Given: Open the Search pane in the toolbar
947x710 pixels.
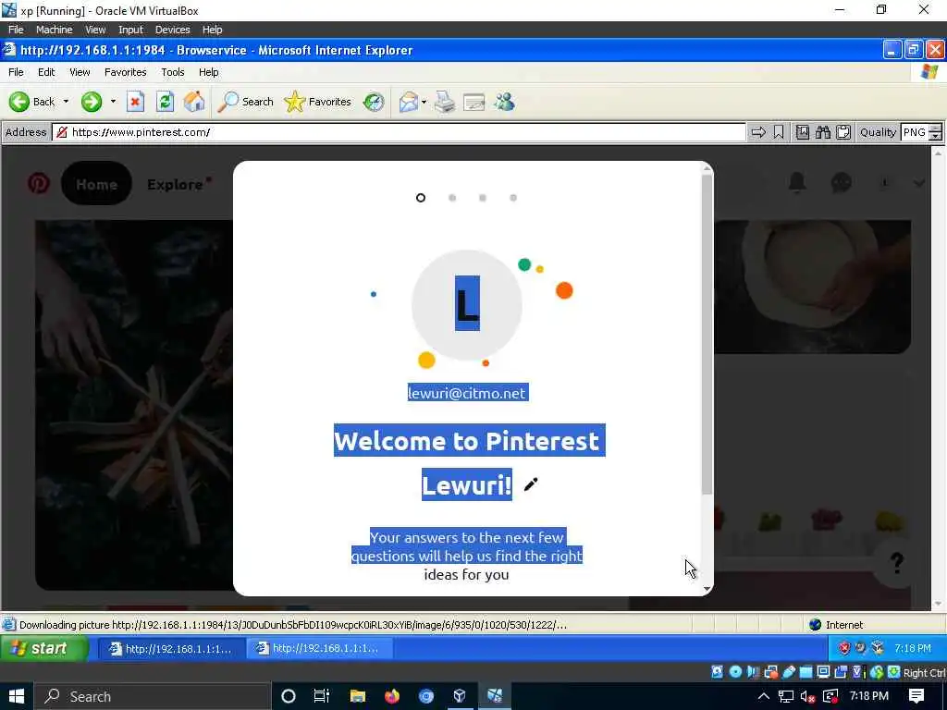Looking at the screenshot, I should coord(246,102).
